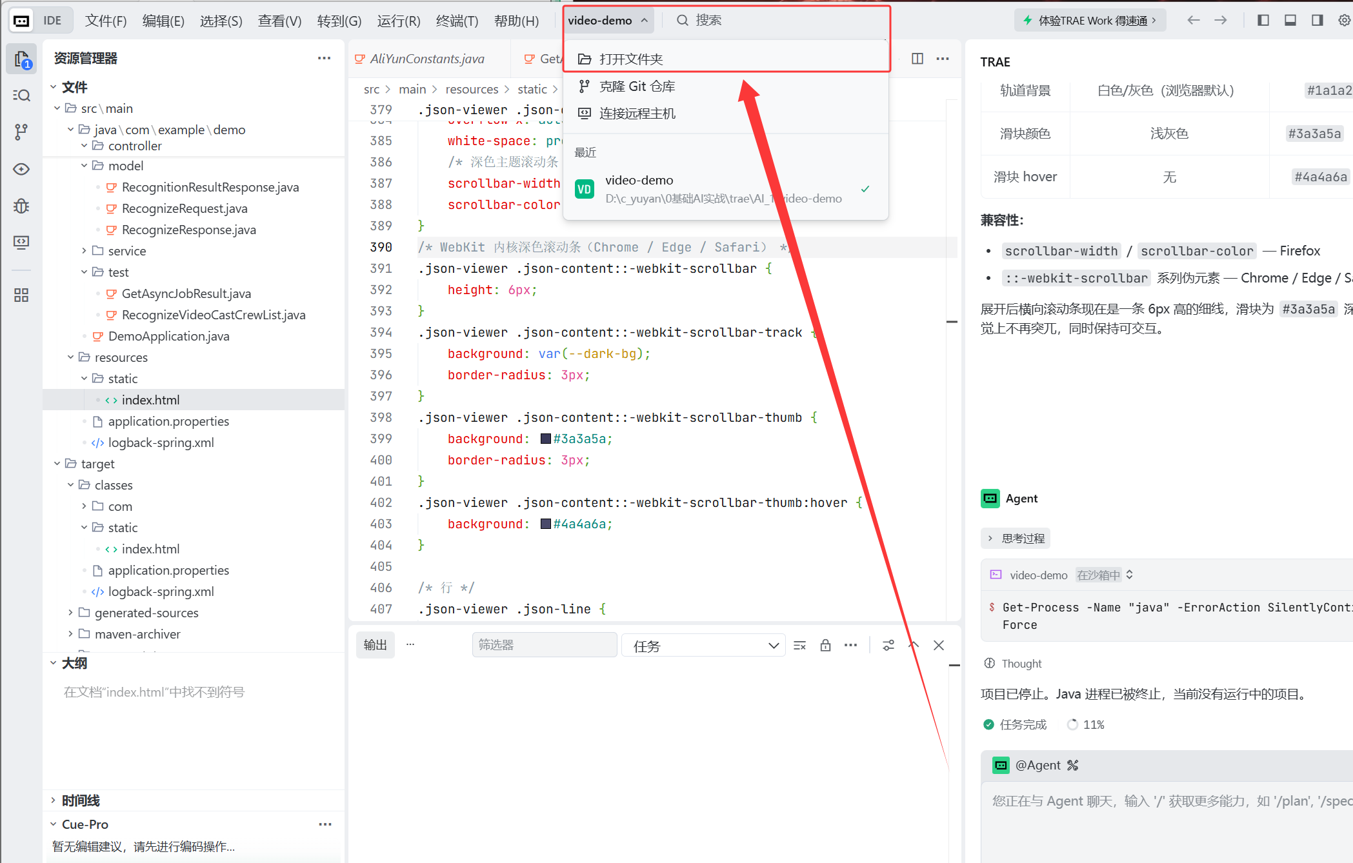This screenshot has width=1353, height=863.
Task: Clear the output with the list-clear icon
Action: click(799, 646)
